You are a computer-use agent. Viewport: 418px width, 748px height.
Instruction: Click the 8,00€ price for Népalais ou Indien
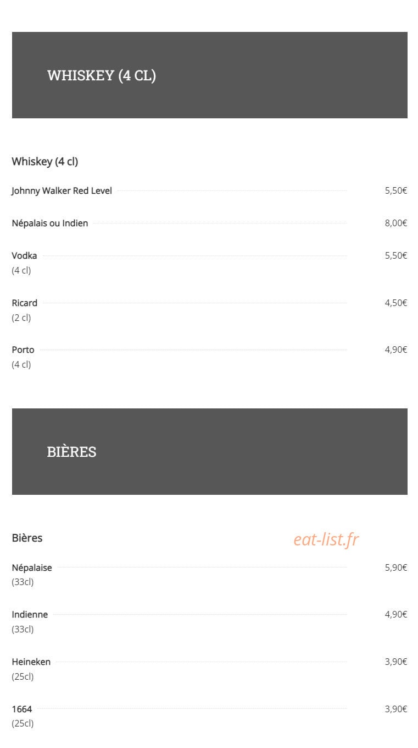click(396, 223)
